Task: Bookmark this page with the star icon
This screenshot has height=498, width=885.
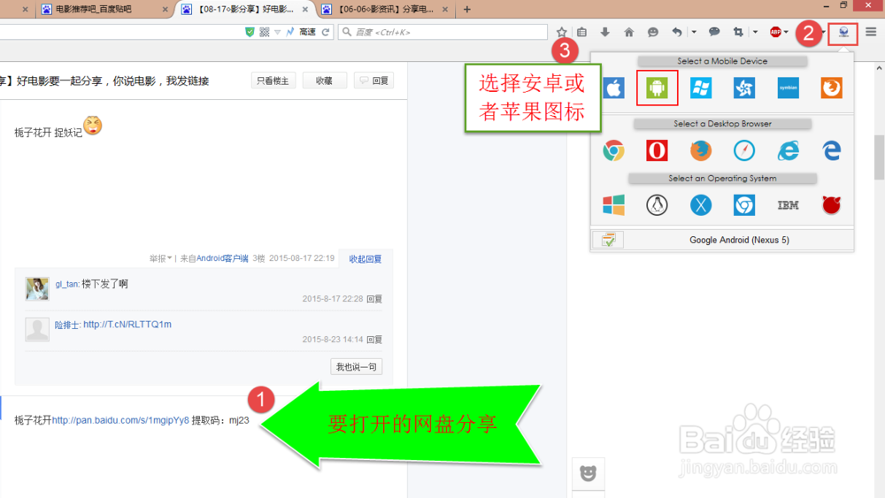Action: pyautogui.click(x=561, y=32)
